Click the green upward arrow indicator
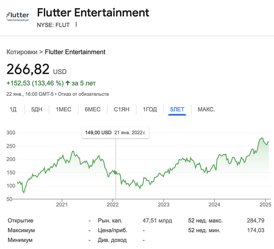The height and width of the screenshot is (249, 274). tap(68, 83)
